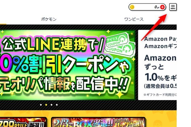Click the ※ギフトカード利用分 footnote
Screen dimensions: 191x127
160,95
